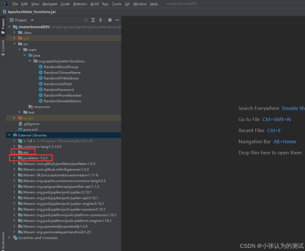Click the Expand All toolbar icon
Viewport: 305px width, 251px height.
(x=93, y=20)
